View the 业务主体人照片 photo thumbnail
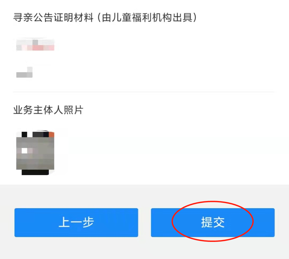The image size is (289, 259). coord(35,153)
